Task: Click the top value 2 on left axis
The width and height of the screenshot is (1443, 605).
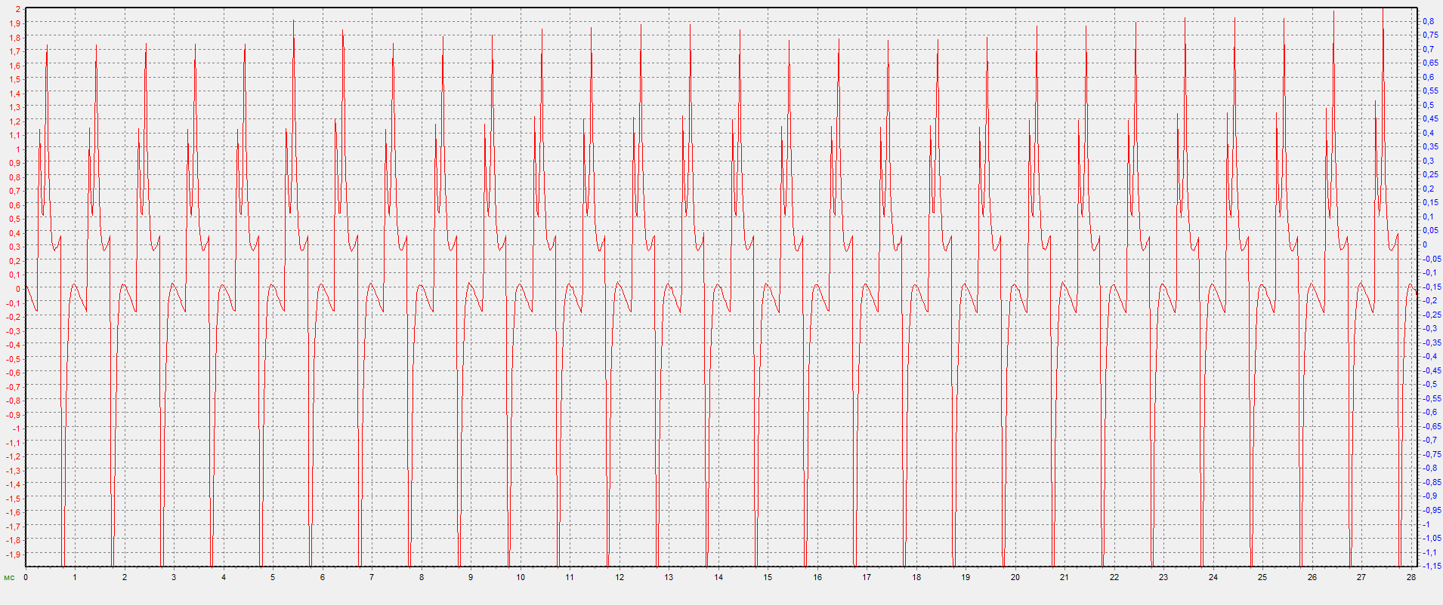Action: pos(18,10)
